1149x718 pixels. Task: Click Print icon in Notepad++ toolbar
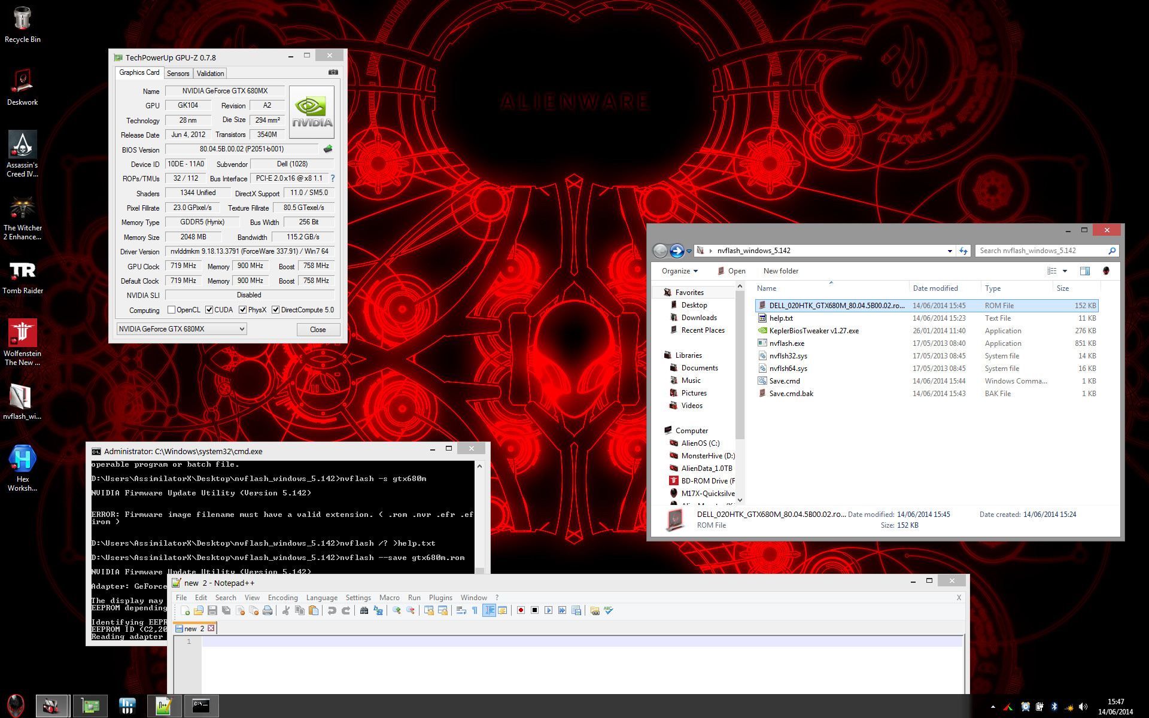tap(267, 610)
